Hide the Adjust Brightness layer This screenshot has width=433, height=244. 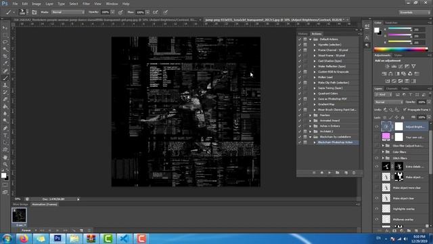[x=377, y=127]
